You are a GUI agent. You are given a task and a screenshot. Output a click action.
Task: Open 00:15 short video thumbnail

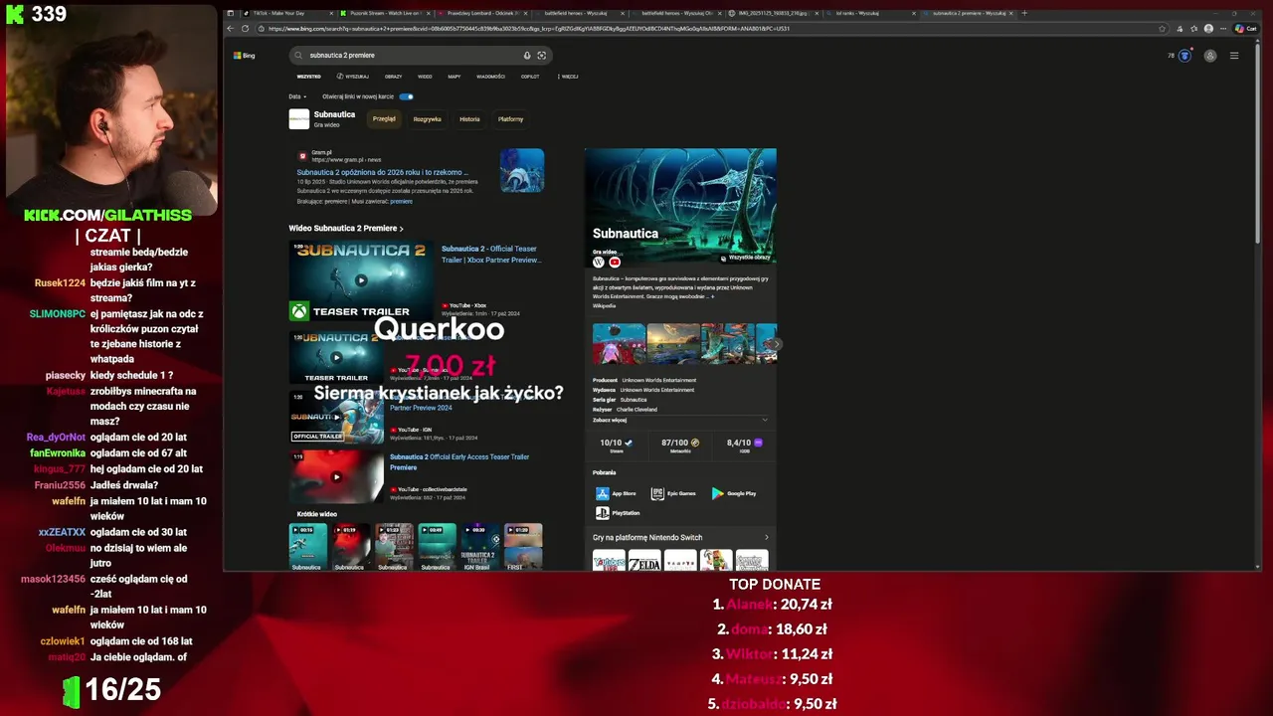coord(307,547)
